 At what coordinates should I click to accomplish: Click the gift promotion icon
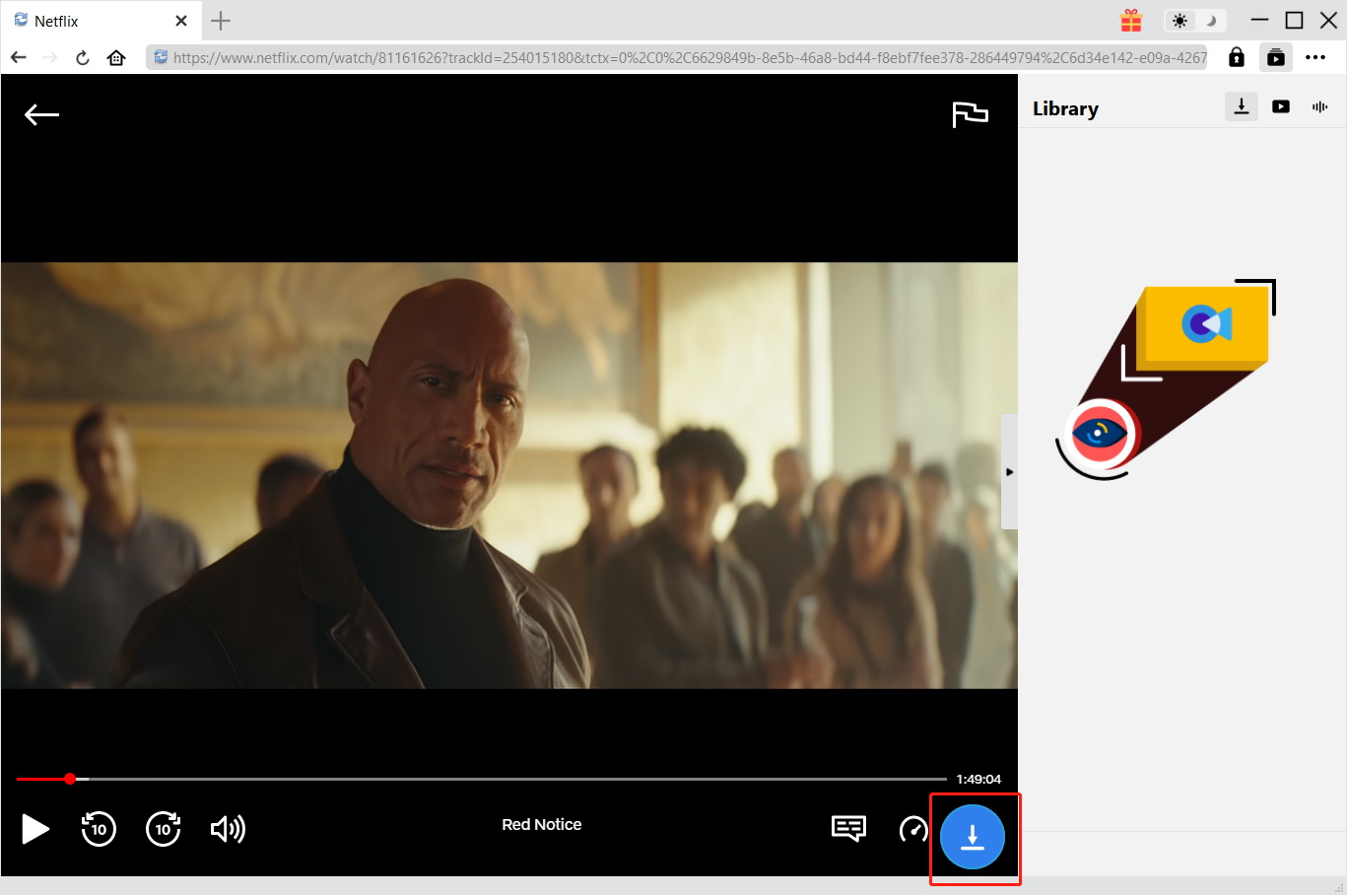tap(1130, 19)
